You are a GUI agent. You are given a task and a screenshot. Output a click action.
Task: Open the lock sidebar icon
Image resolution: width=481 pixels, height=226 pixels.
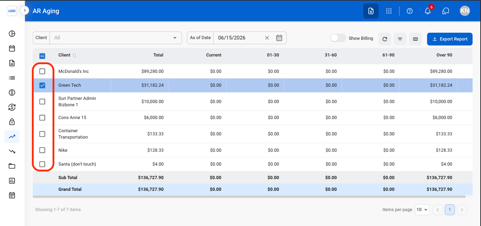[x=12, y=122]
